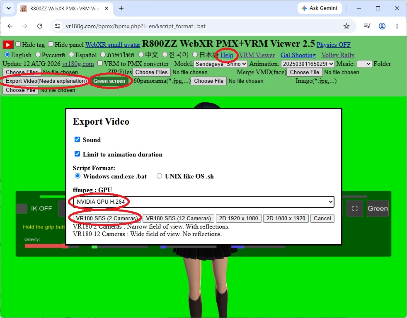This screenshot has height=318, width=407.
Task: Open a new browser tab
Action: coord(121,8)
